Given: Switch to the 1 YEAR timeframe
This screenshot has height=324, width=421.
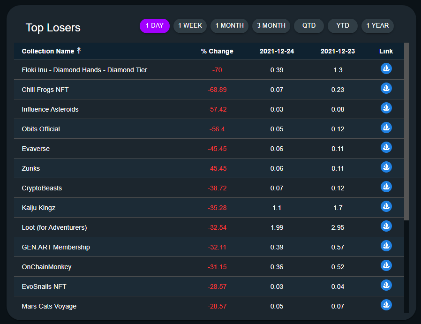Looking at the screenshot, I should 377,26.
